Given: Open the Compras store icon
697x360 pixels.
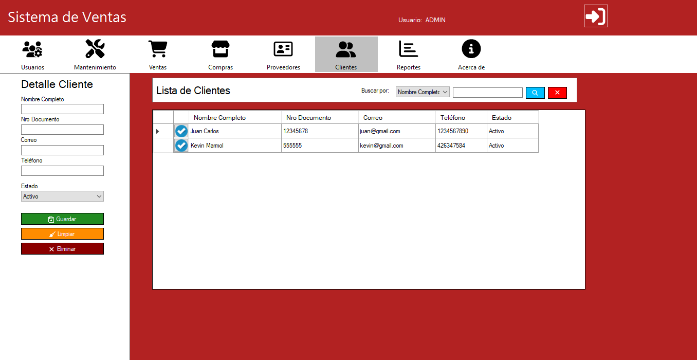Looking at the screenshot, I should coord(221,49).
